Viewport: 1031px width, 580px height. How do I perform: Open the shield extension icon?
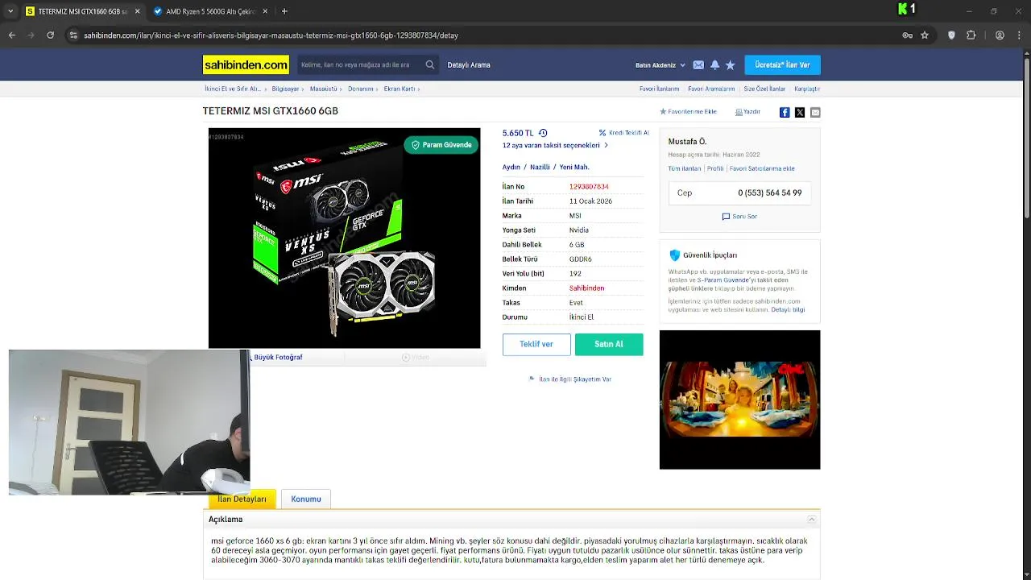951,35
